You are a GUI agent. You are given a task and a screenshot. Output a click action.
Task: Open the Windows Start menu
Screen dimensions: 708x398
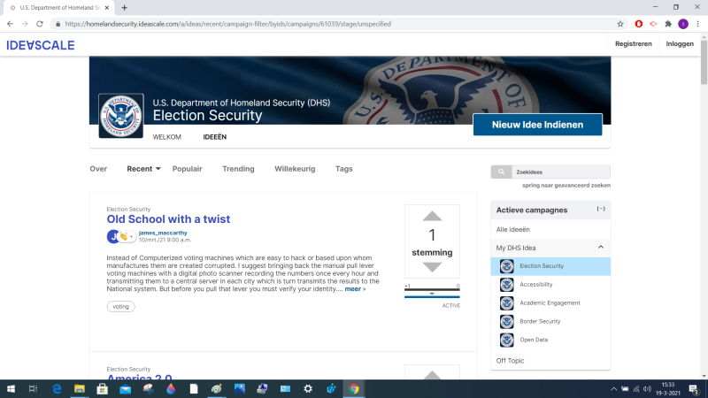tap(11, 388)
